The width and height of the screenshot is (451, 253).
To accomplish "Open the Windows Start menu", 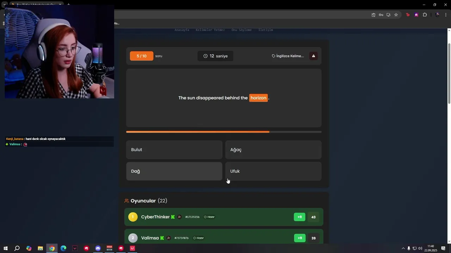I will click(6, 248).
